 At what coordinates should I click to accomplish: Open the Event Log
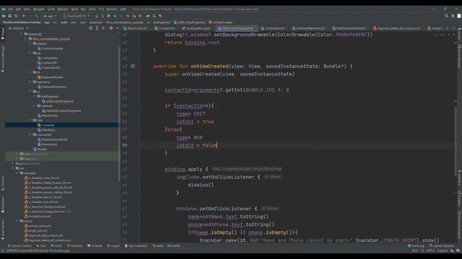pos(416,246)
